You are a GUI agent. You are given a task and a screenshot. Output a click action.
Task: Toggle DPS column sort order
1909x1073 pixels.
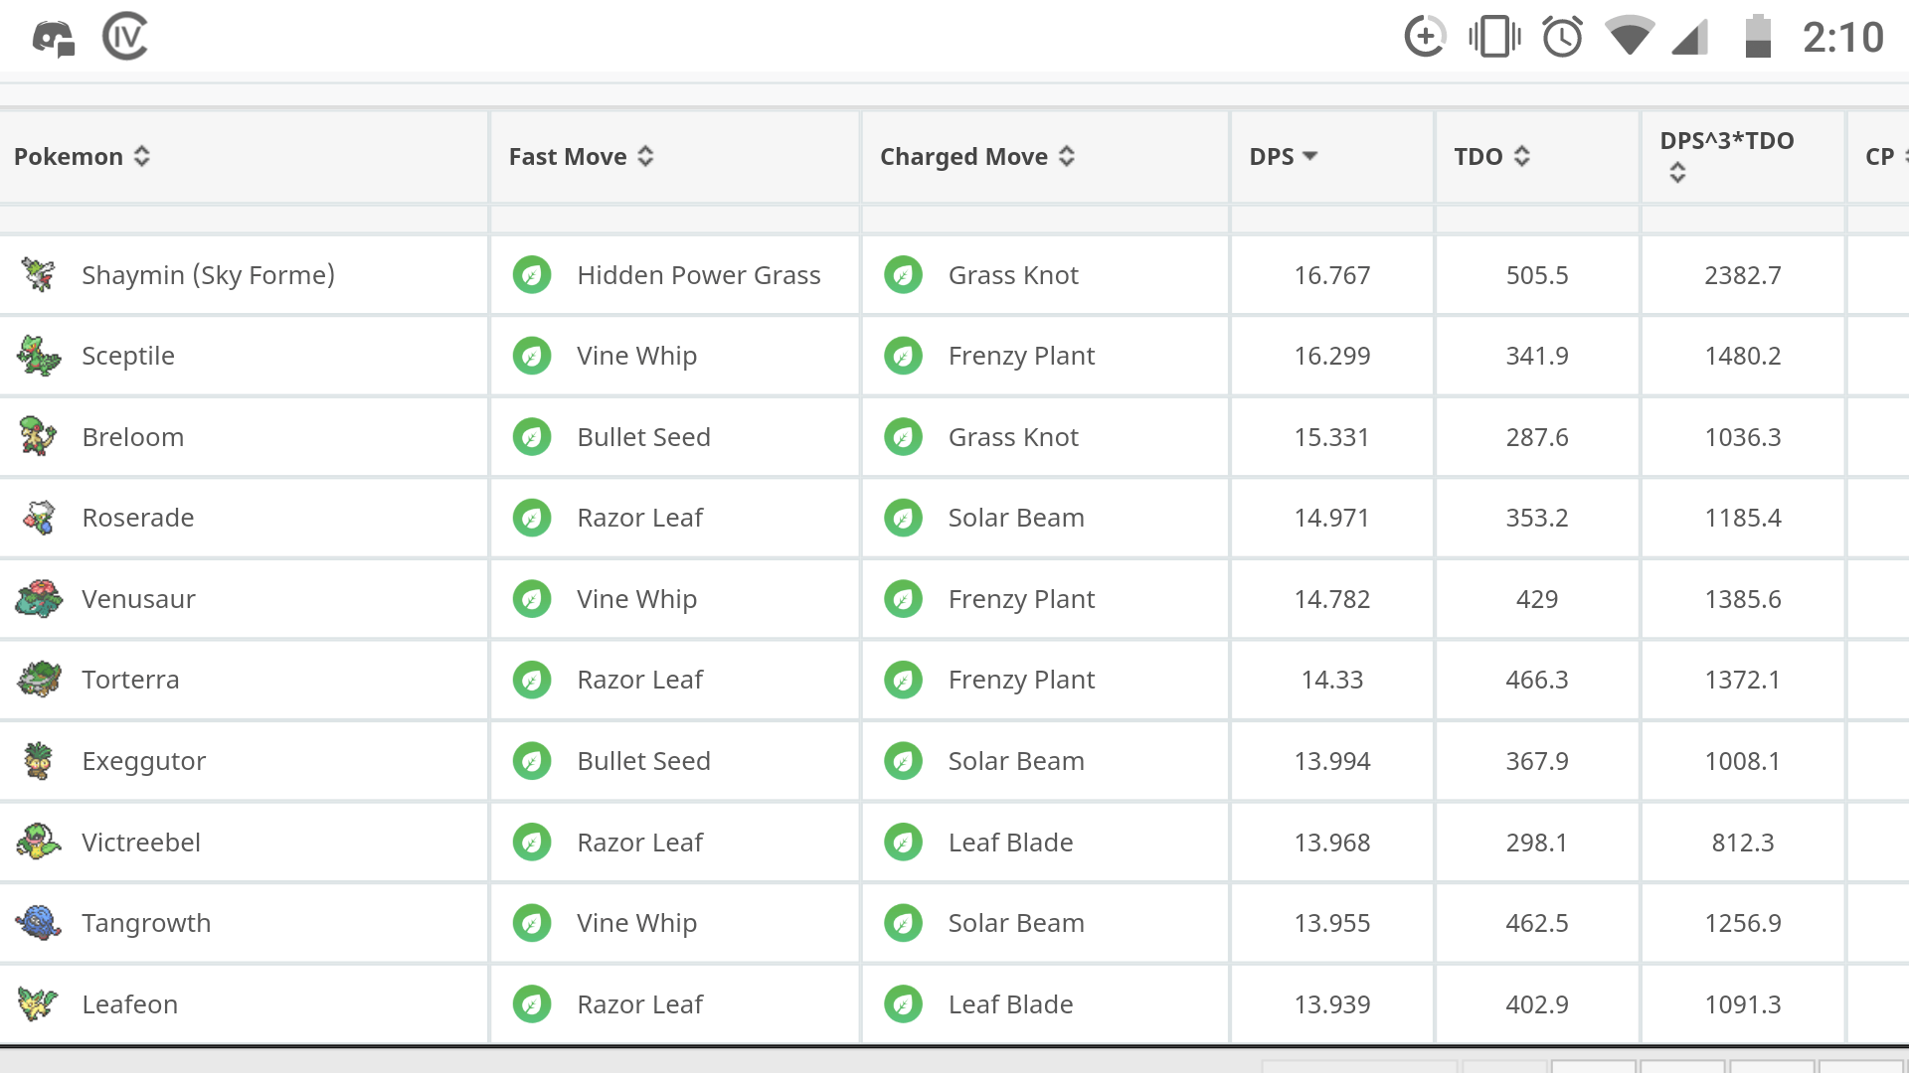[x=1284, y=157]
